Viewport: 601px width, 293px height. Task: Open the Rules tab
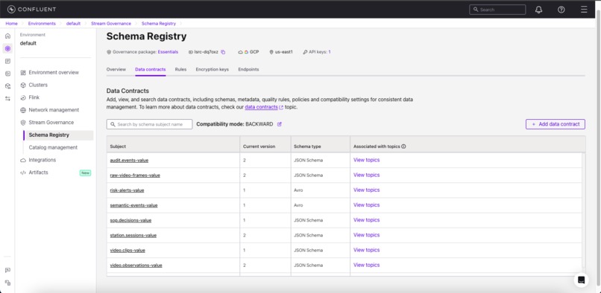(x=180, y=69)
